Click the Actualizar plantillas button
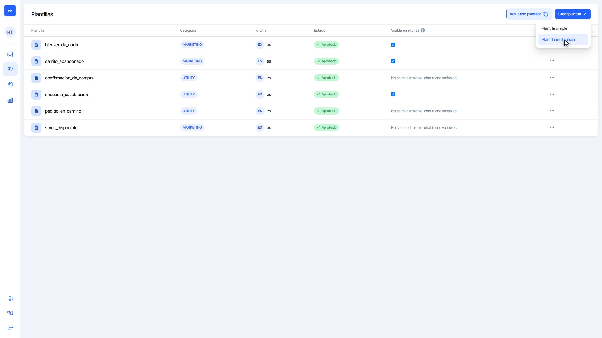This screenshot has width=602, height=338. click(529, 14)
